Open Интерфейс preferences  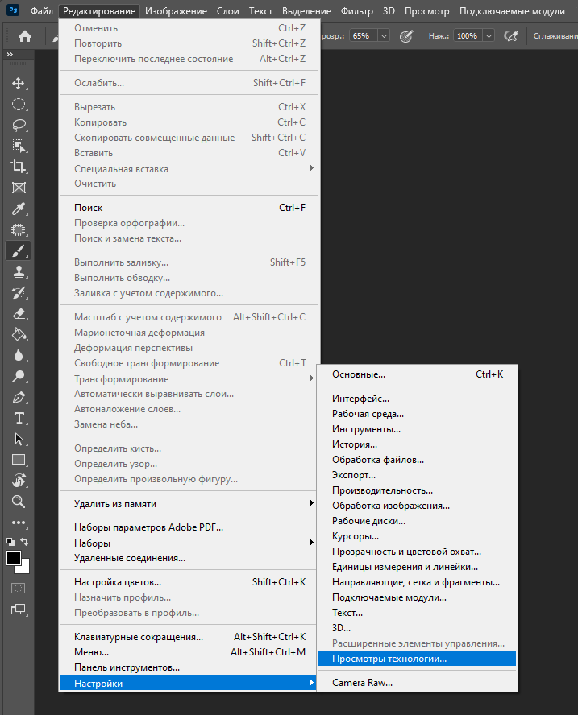[418, 399]
